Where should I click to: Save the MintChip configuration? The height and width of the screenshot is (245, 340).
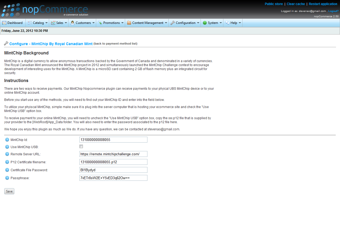click(x=9, y=191)
